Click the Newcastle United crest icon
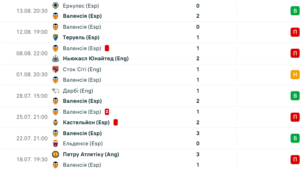Screen dimensions: 304x170 tap(56, 58)
